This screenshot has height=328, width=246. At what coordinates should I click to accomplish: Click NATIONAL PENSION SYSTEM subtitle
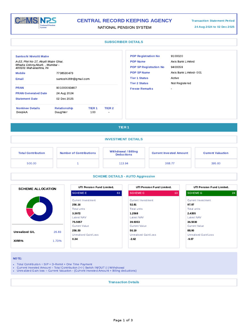pos(125,28)
